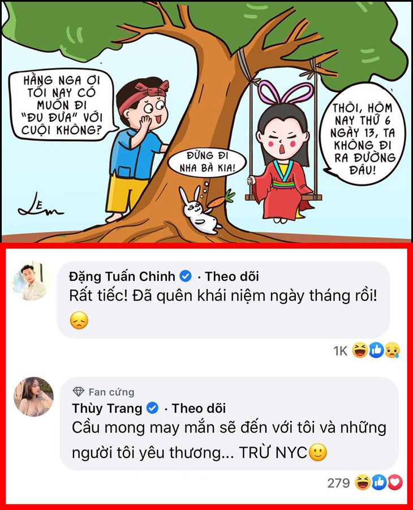The width and height of the screenshot is (413, 510).
Task: Click the Hằng Nga character in cartoon
Action: click(x=282, y=153)
